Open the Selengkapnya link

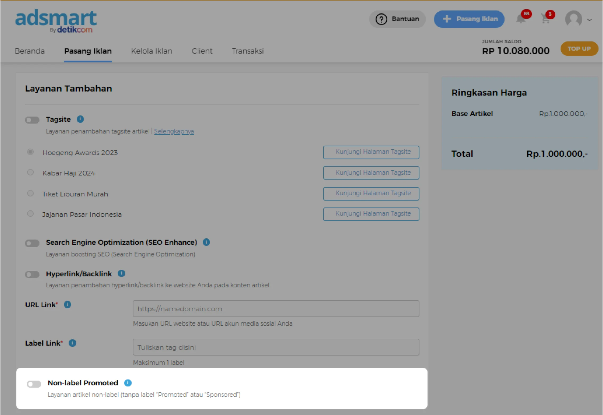tap(174, 131)
